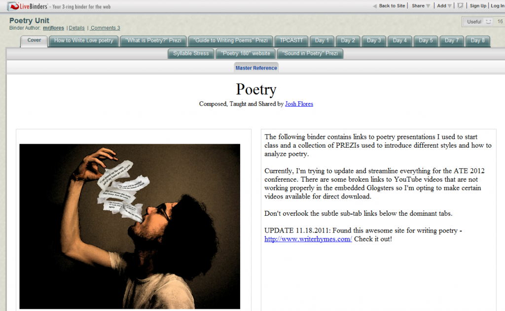The height and width of the screenshot is (311, 505).
Task: Open the "Poetry 180" website sub-tab
Action: [x=245, y=53]
